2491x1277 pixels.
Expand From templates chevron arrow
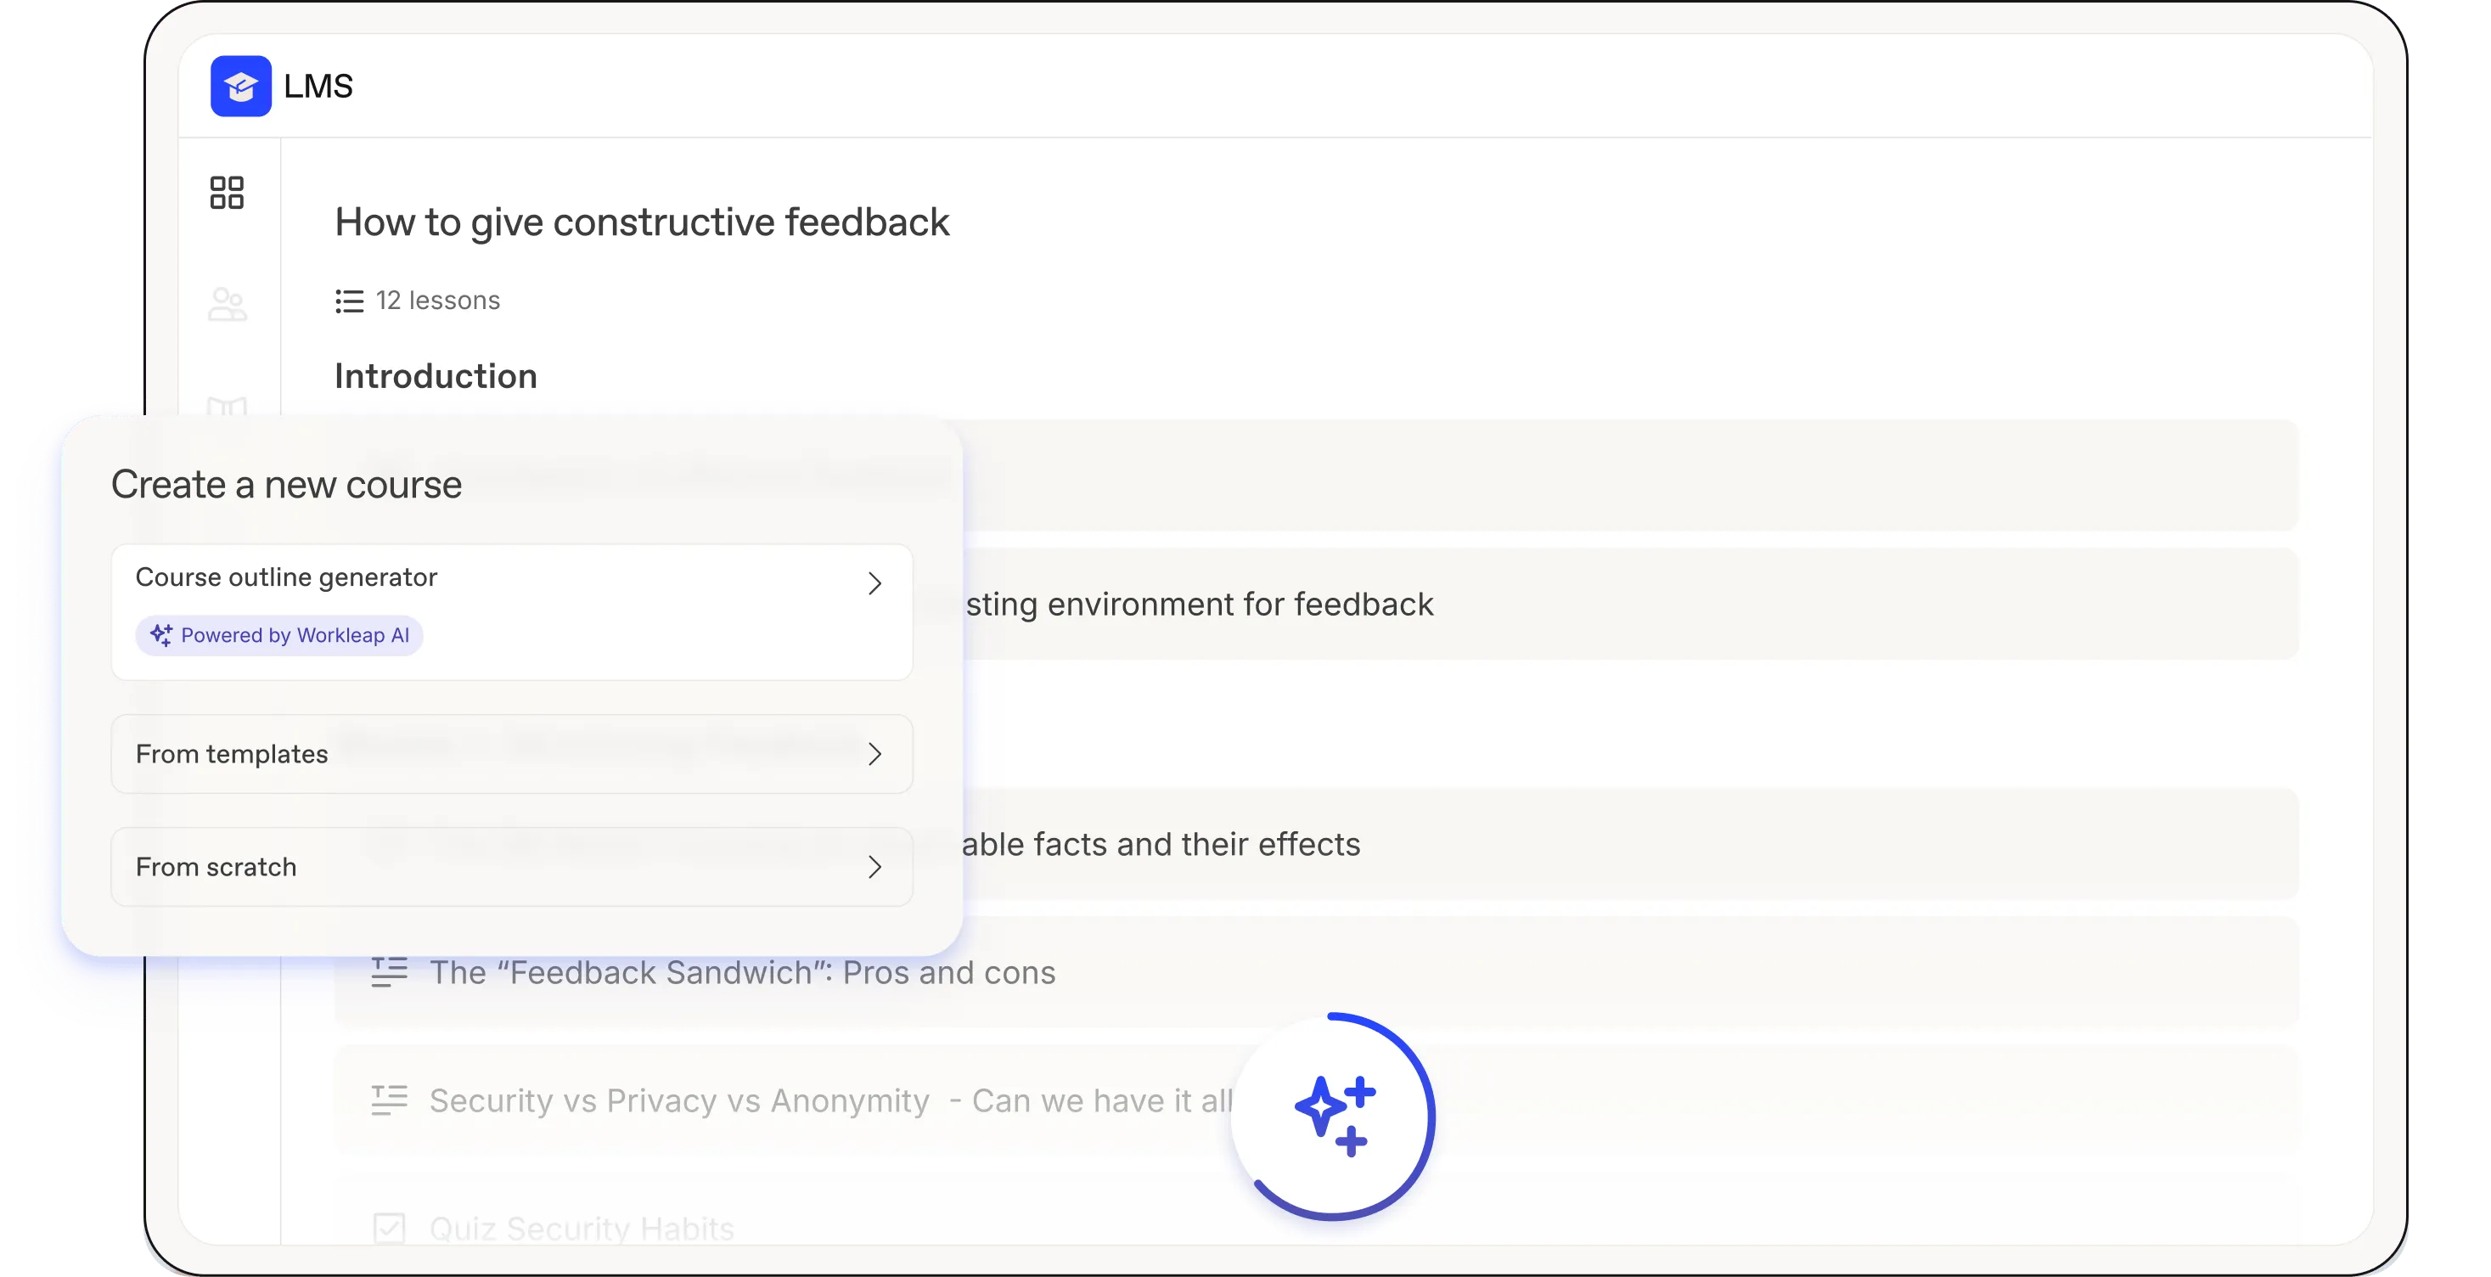(x=874, y=754)
